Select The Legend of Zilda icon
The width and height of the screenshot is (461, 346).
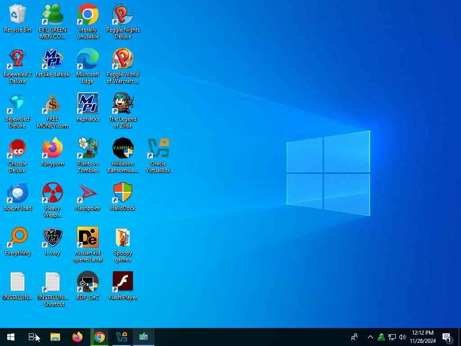122,111
